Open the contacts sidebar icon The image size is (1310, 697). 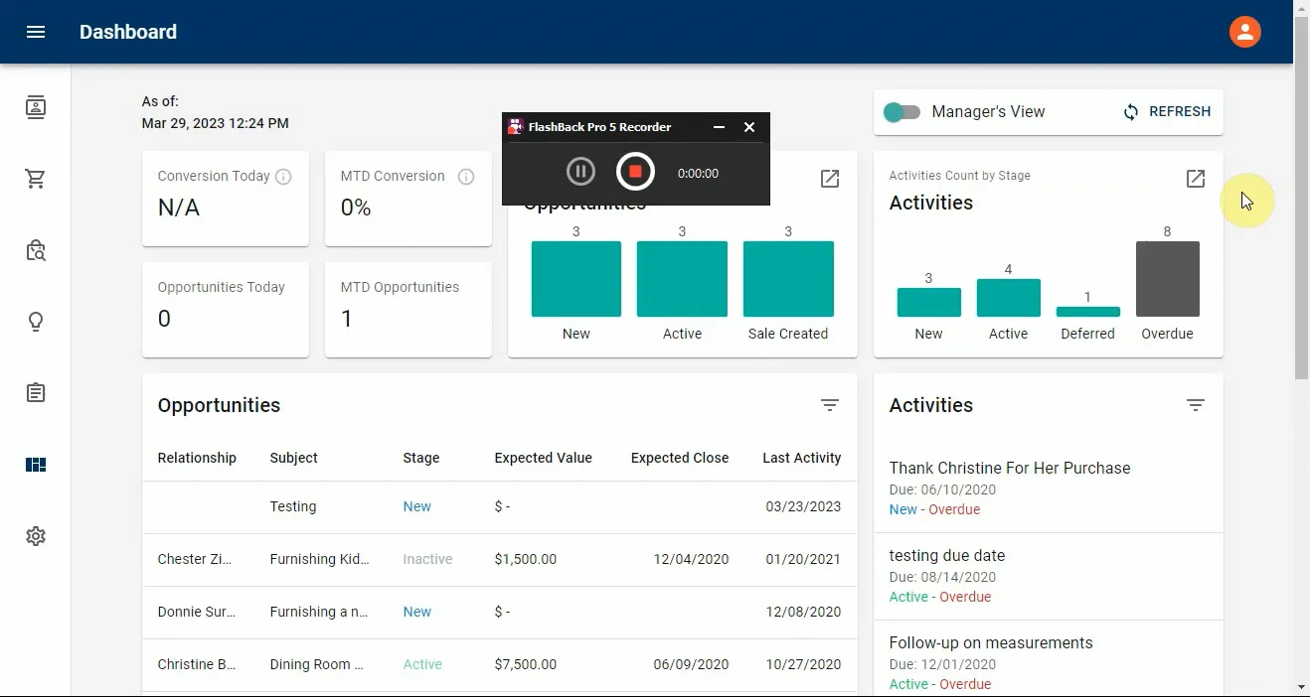[36, 107]
